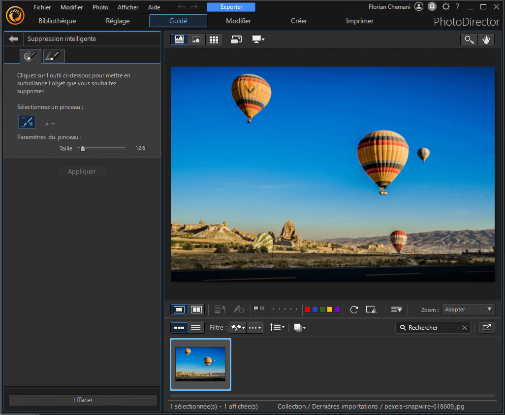The height and width of the screenshot is (415, 505).
Task: Click the rotate photo icon
Action: [354, 310]
